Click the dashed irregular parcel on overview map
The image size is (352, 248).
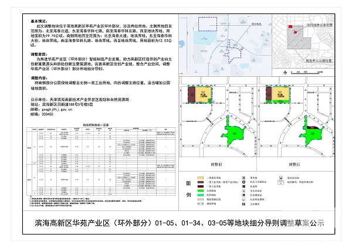tap(233, 52)
